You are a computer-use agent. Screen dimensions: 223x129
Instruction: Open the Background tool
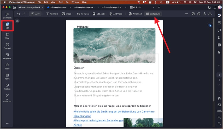(153, 14)
